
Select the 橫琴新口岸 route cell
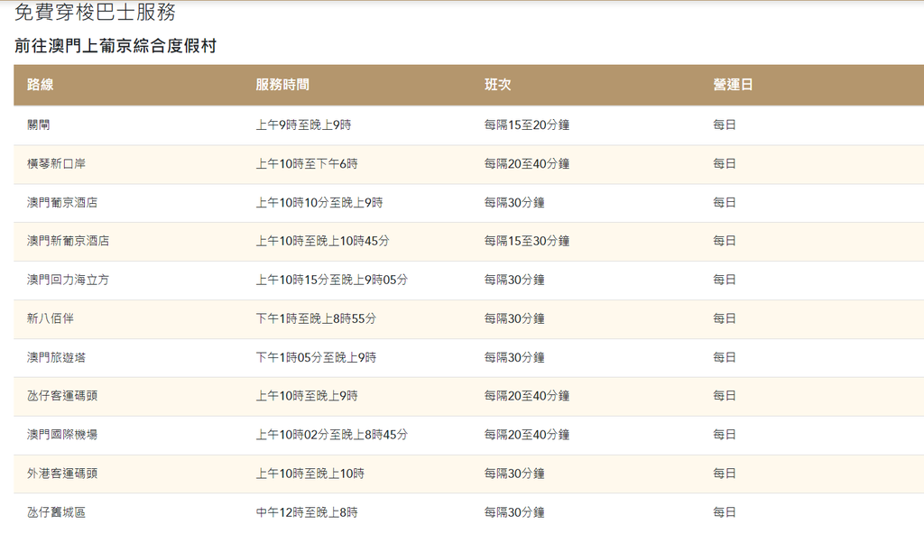click(x=56, y=164)
